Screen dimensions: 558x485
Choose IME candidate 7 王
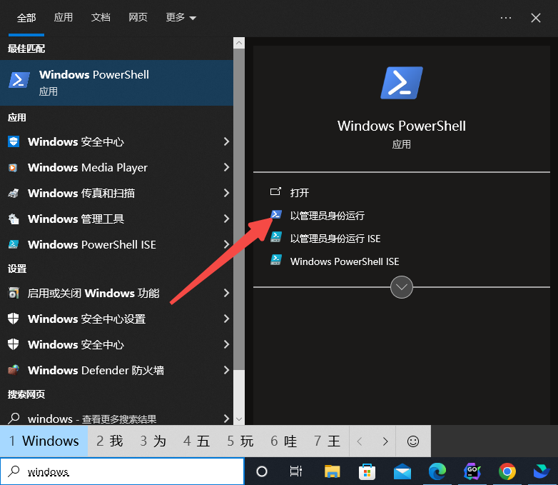coord(327,441)
